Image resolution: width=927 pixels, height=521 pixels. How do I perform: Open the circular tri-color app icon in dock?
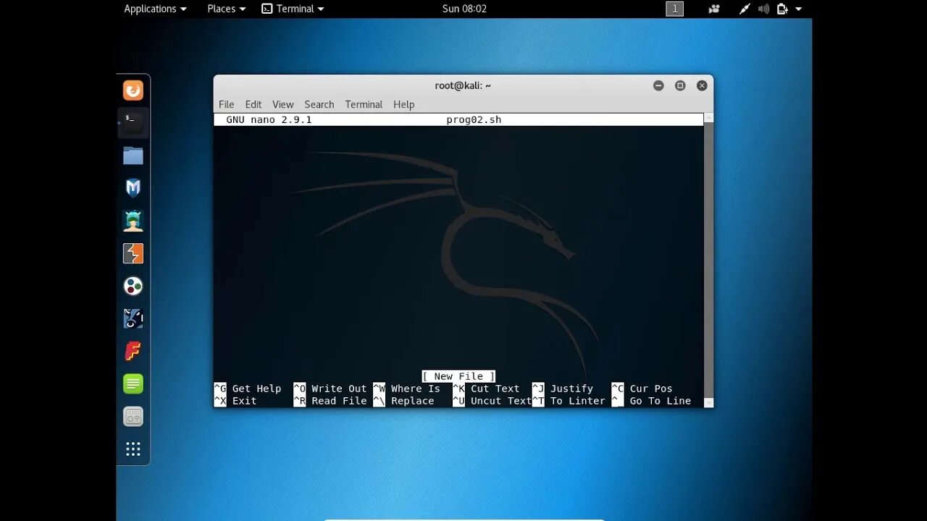tap(133, 286)
